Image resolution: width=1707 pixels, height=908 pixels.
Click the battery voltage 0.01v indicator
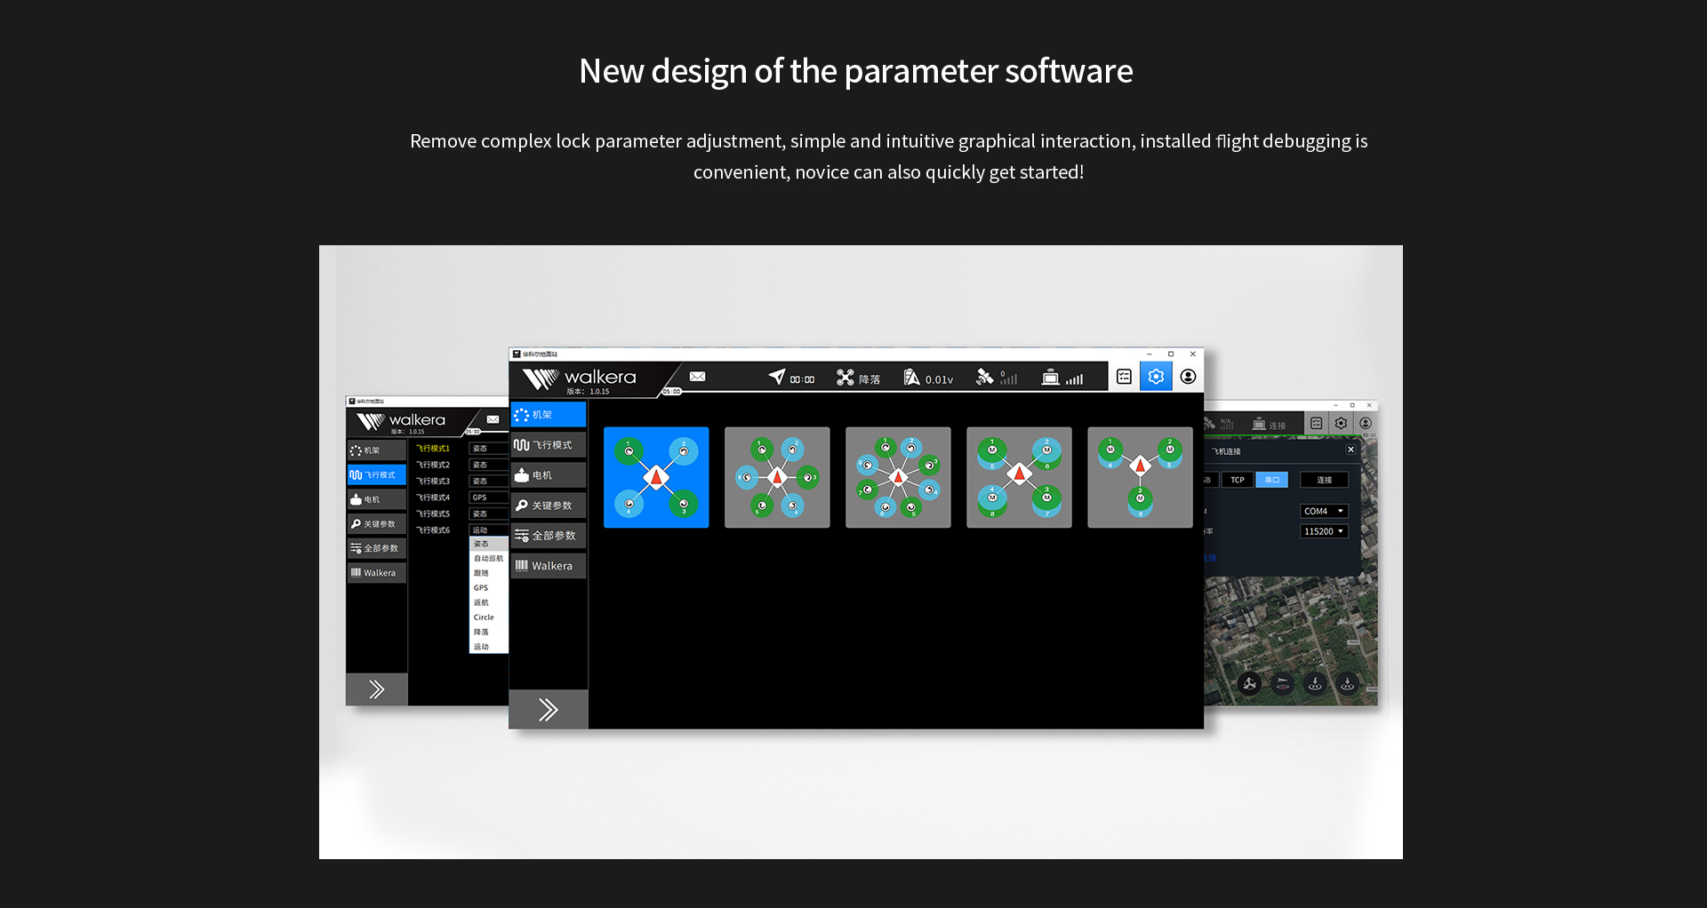(x=928, y=378)
